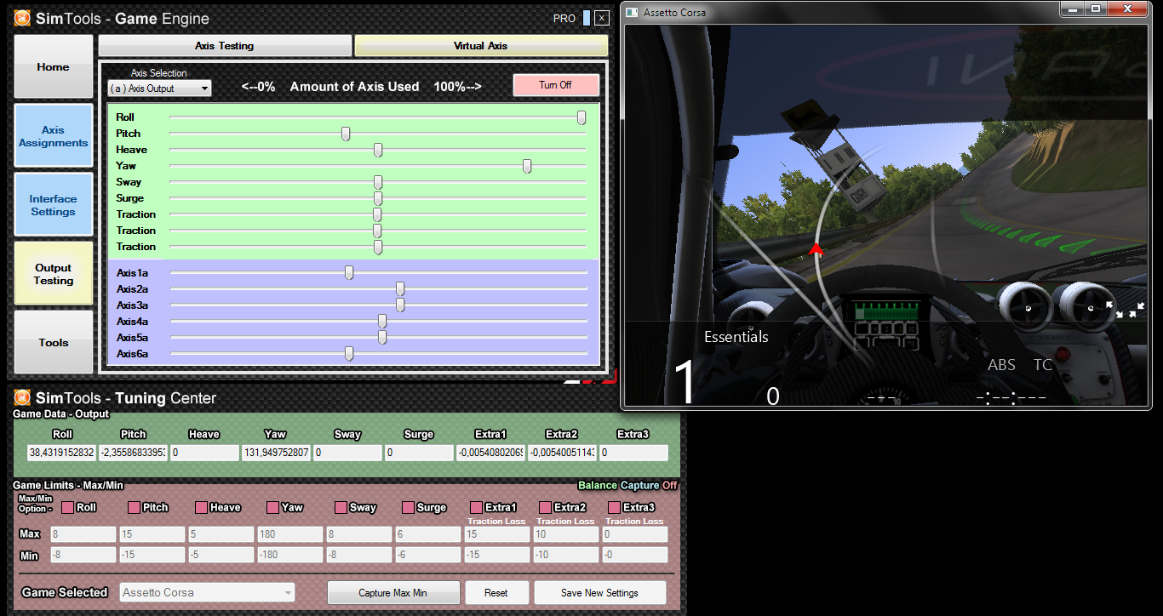Open Axis Assignments section
Image resolution: width=1163 pixels, height=616 pixels.
coord(54,136)
